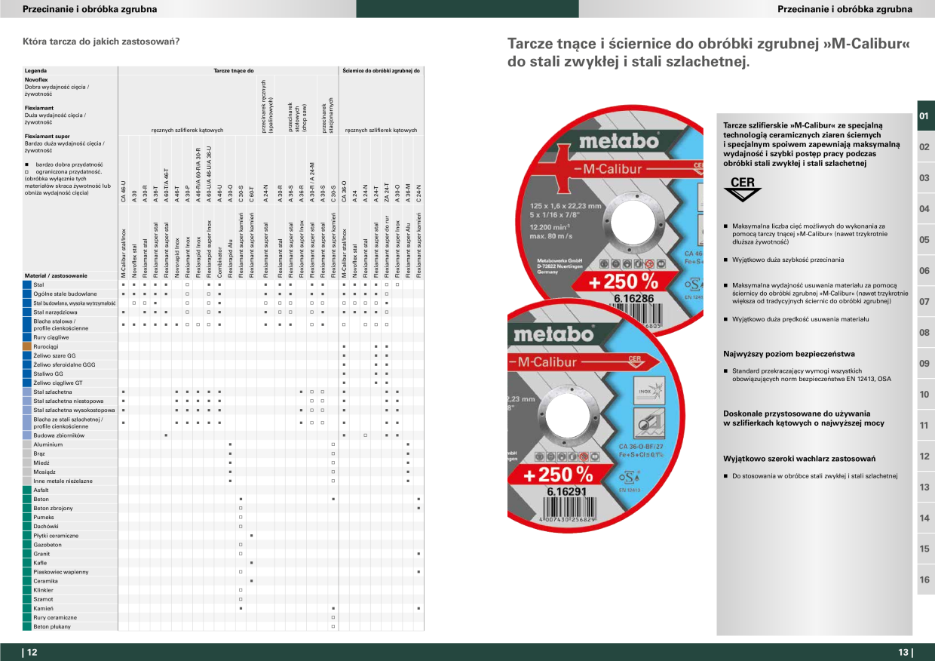Click the green swatch beside Asfalt
The image size is (935, 661).
(x=26, y=490)
